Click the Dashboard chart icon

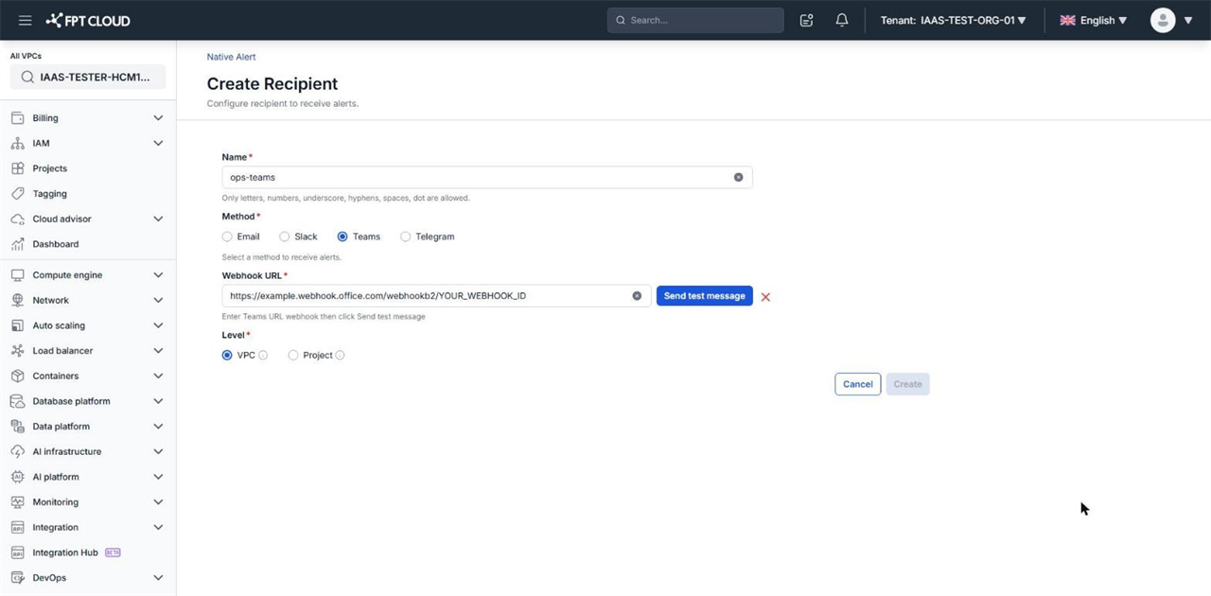(17, 244)
